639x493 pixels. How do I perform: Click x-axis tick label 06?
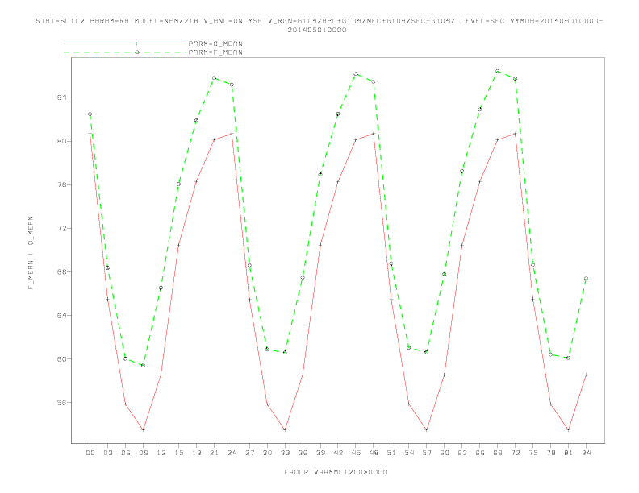[126, 453]
